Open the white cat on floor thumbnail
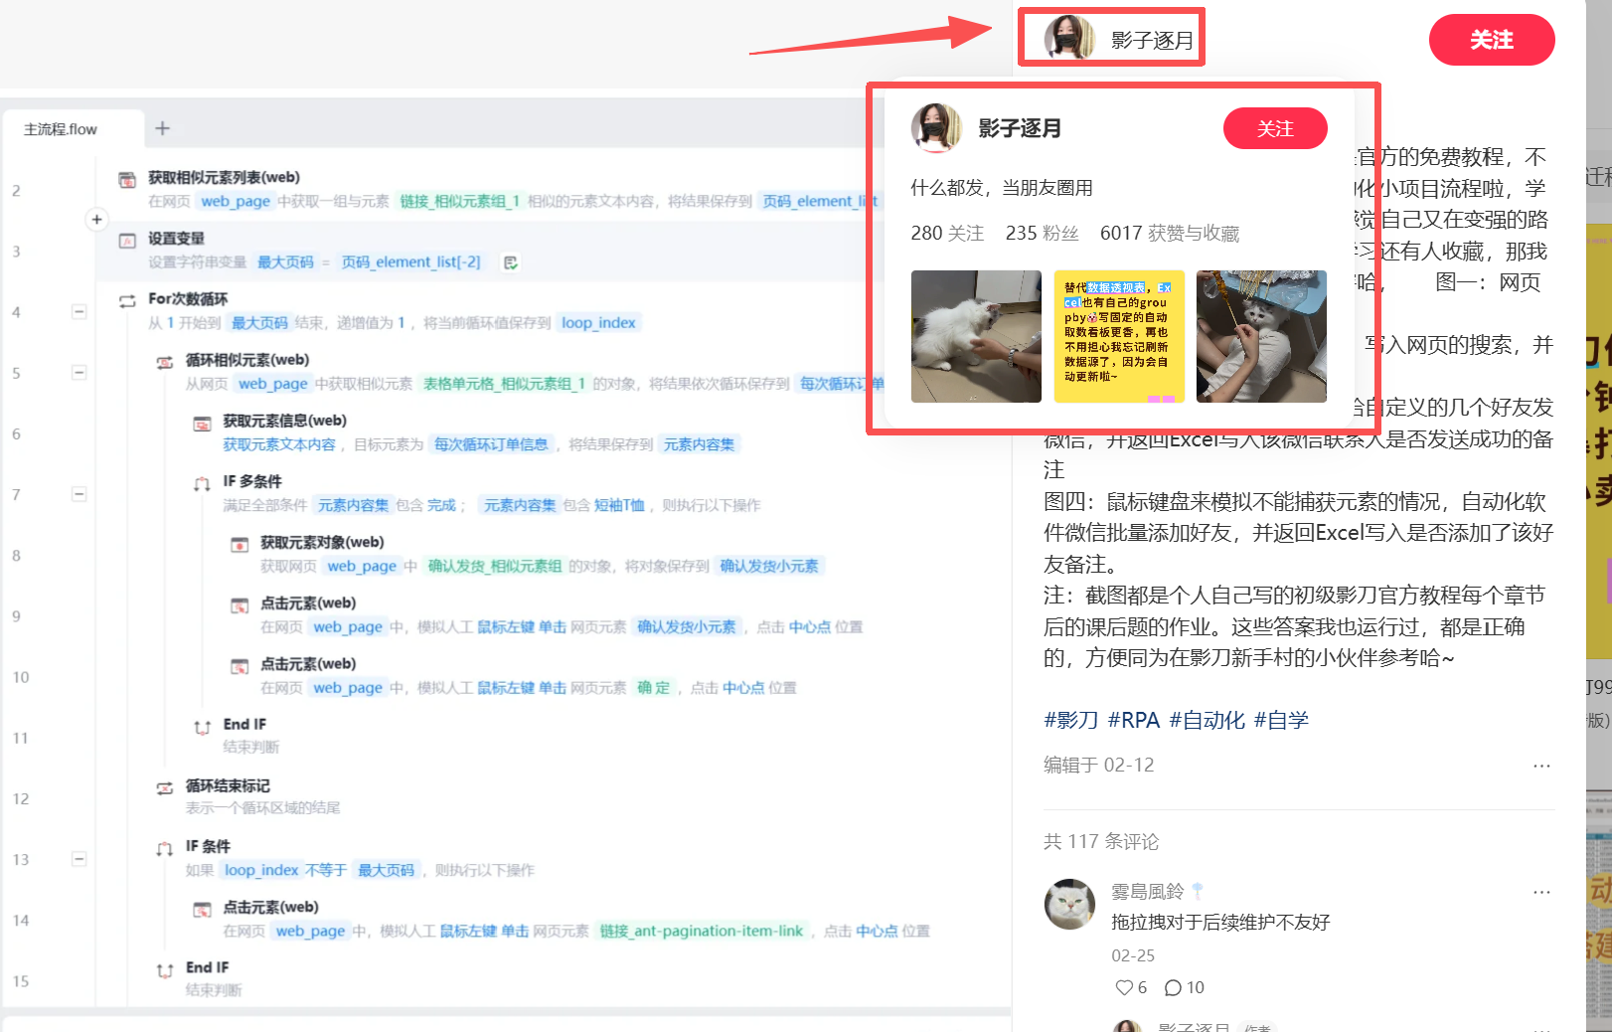Screen dimensions: 1612x1032 (976, 336)
